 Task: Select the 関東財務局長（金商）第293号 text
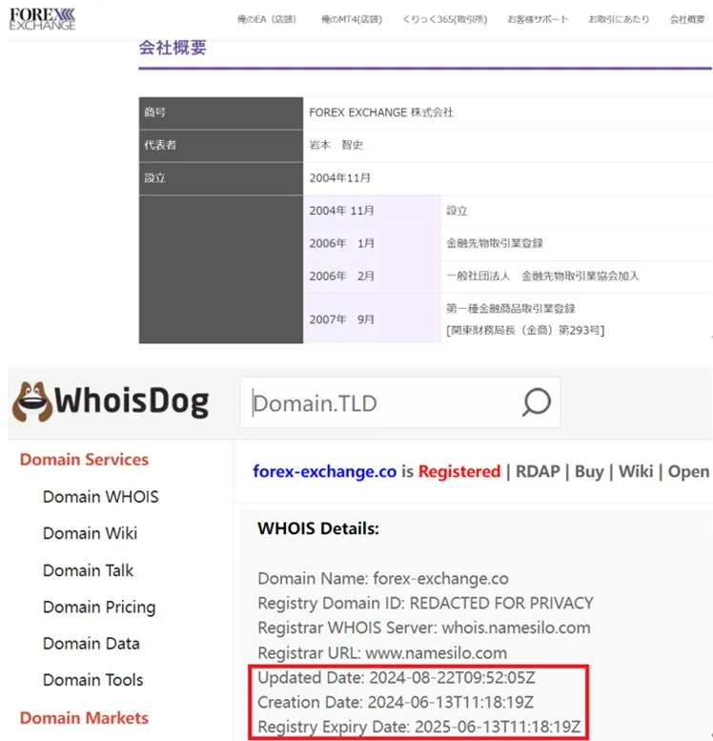point(525,330)
